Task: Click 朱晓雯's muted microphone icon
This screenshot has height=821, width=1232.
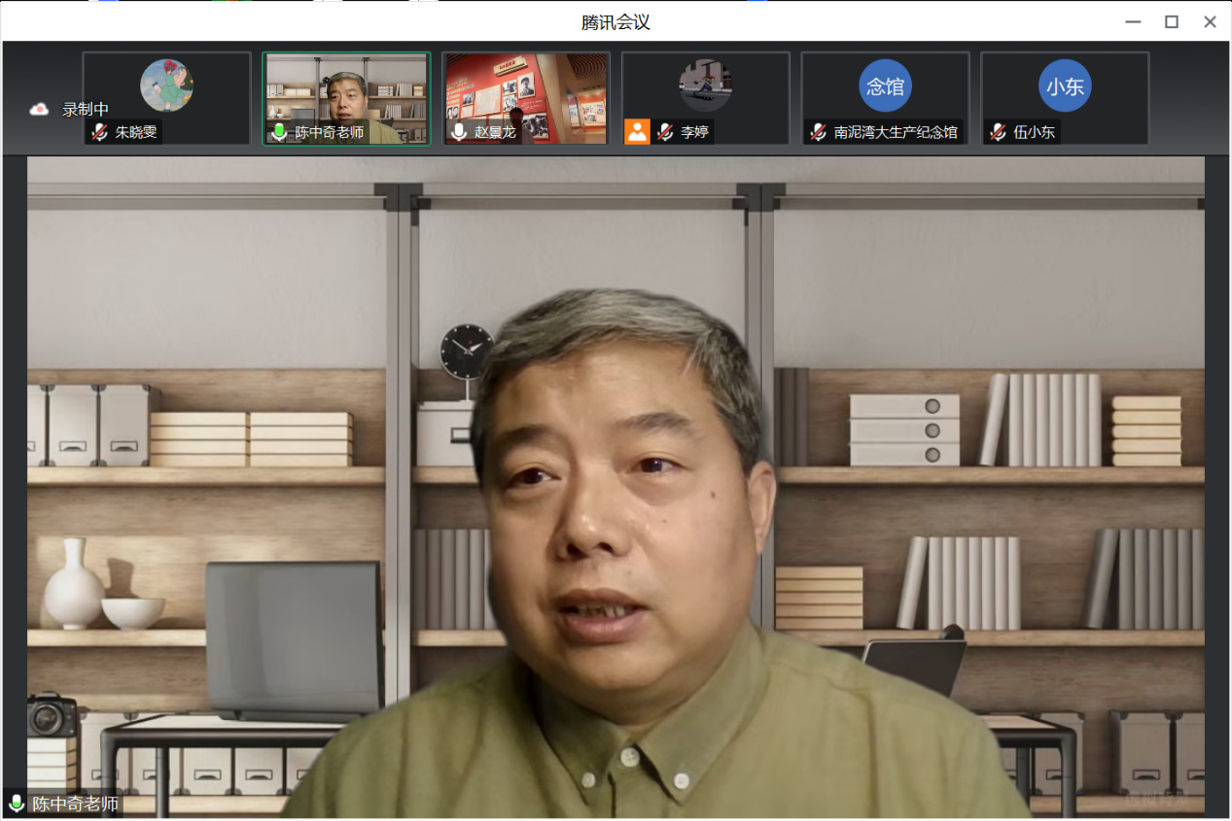Action: coord(98,132)
